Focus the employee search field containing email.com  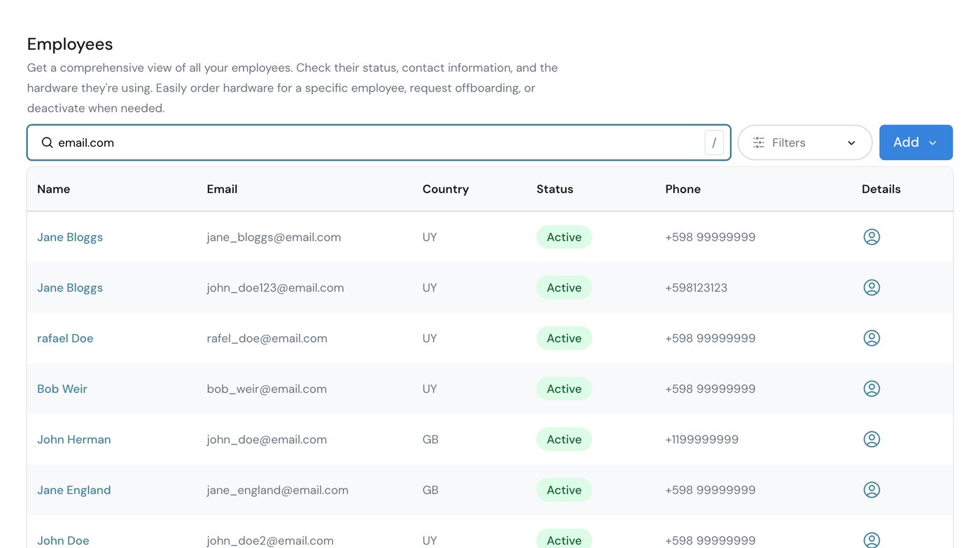[379, 143]
